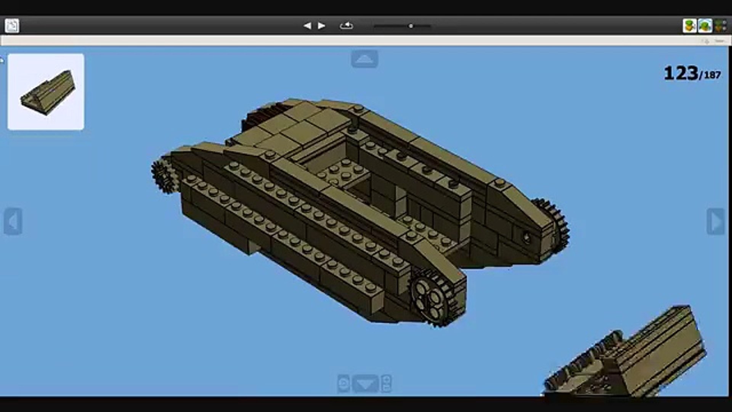The width and height of the screenshot is (732, 412).
Task: Click the faint label in the tan bar
Action: tap(719, 41)
